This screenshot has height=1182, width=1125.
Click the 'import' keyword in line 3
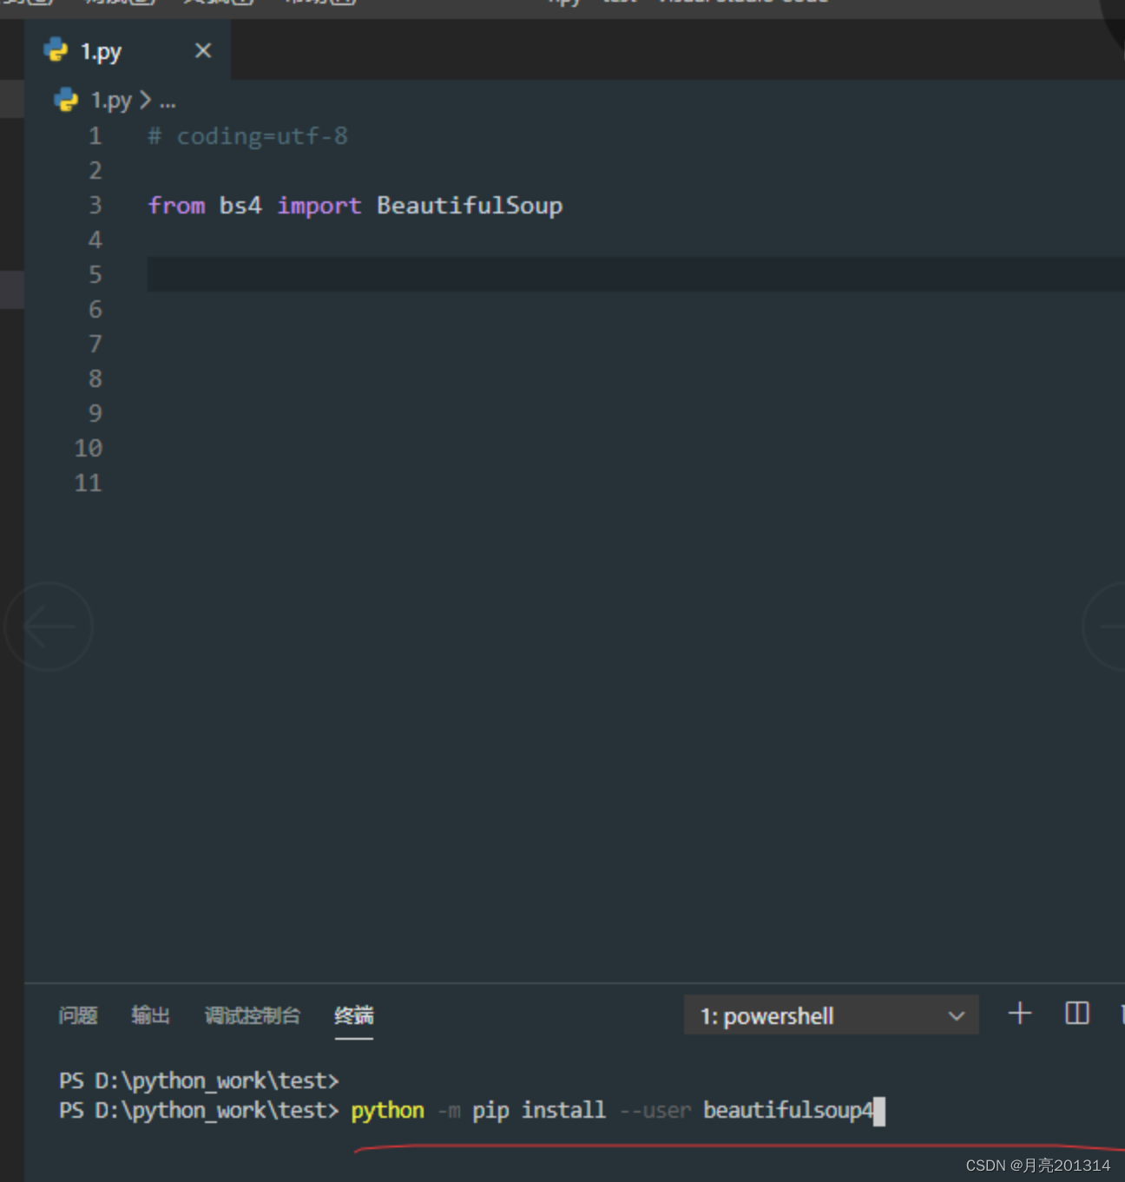click(319, 206)
